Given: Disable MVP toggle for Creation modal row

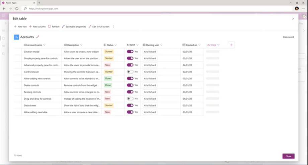Looking at the screenshot, I should point(130,52).
